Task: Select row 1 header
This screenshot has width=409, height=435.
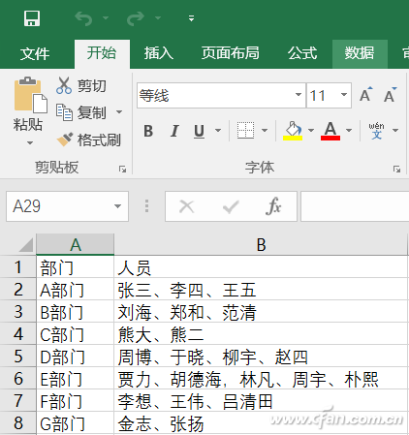Action: (18, 267)
